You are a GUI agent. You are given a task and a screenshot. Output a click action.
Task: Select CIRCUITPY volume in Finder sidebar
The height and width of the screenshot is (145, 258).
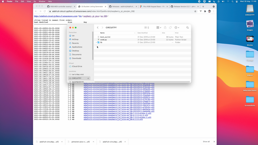[79, 78]
